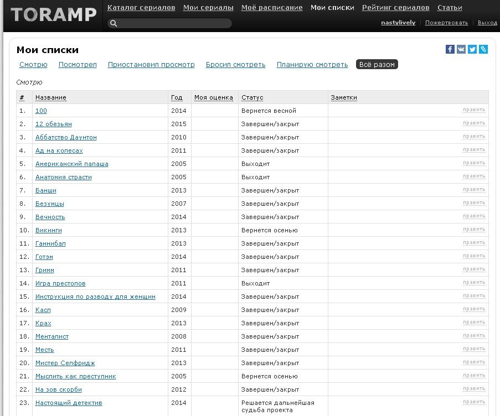The width and height of the screenshot is (500, 416).
Task: Click status Решается дальнейшая судьба проекта
Action: (278, 407)
